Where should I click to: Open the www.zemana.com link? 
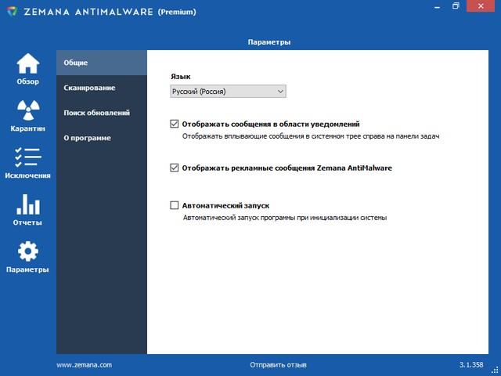[85, 365]
